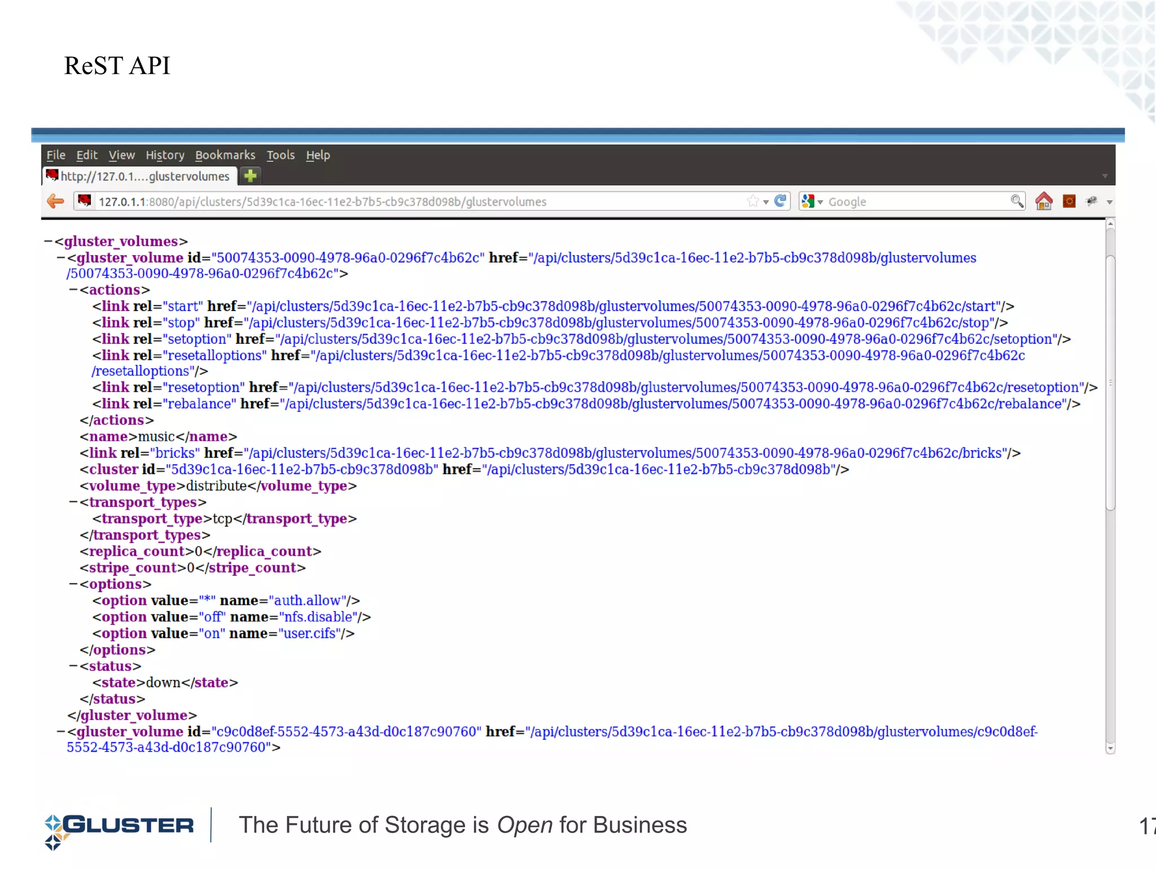
Task: Click the nfs.disable option line
Action: [x=231, y=617]
